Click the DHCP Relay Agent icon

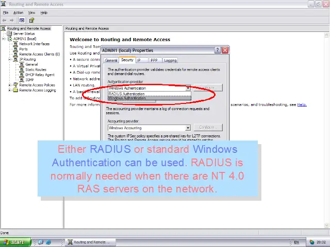[22, 75]
